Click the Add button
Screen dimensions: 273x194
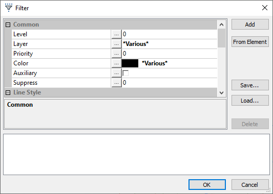coord(250,25)
